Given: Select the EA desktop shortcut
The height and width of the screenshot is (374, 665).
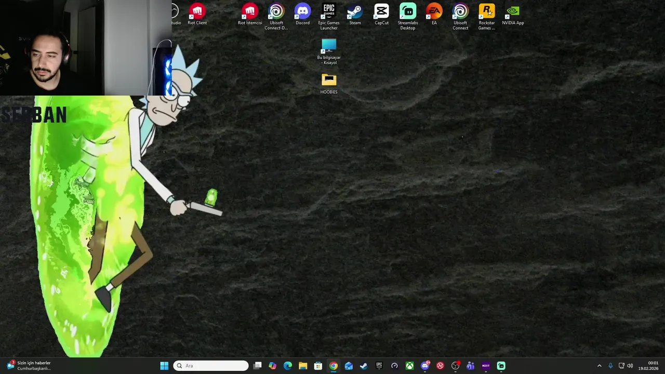Looking at the screenshot, I should 434,15.
